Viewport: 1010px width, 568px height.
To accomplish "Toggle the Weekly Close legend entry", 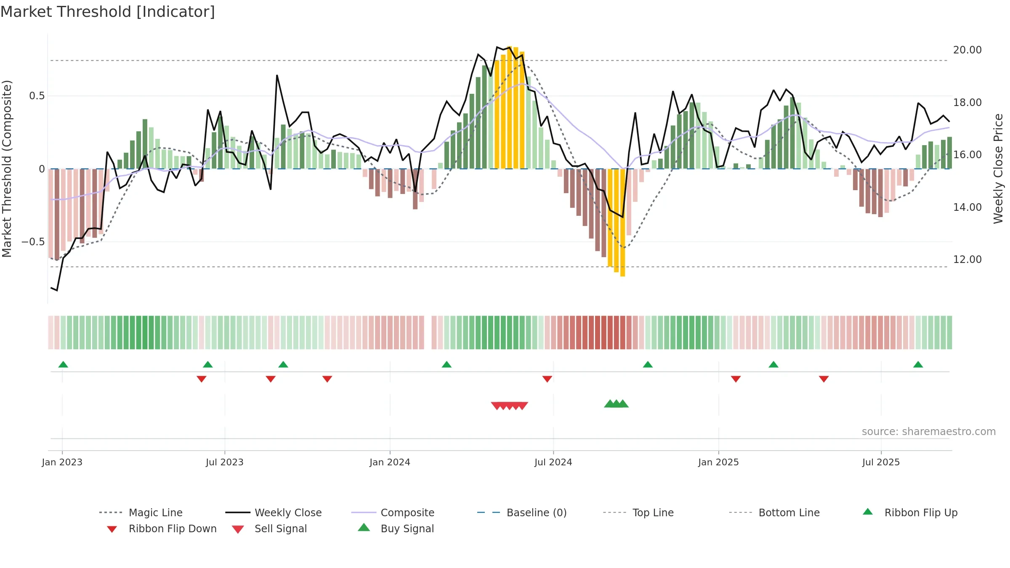I will pos(274,512).
